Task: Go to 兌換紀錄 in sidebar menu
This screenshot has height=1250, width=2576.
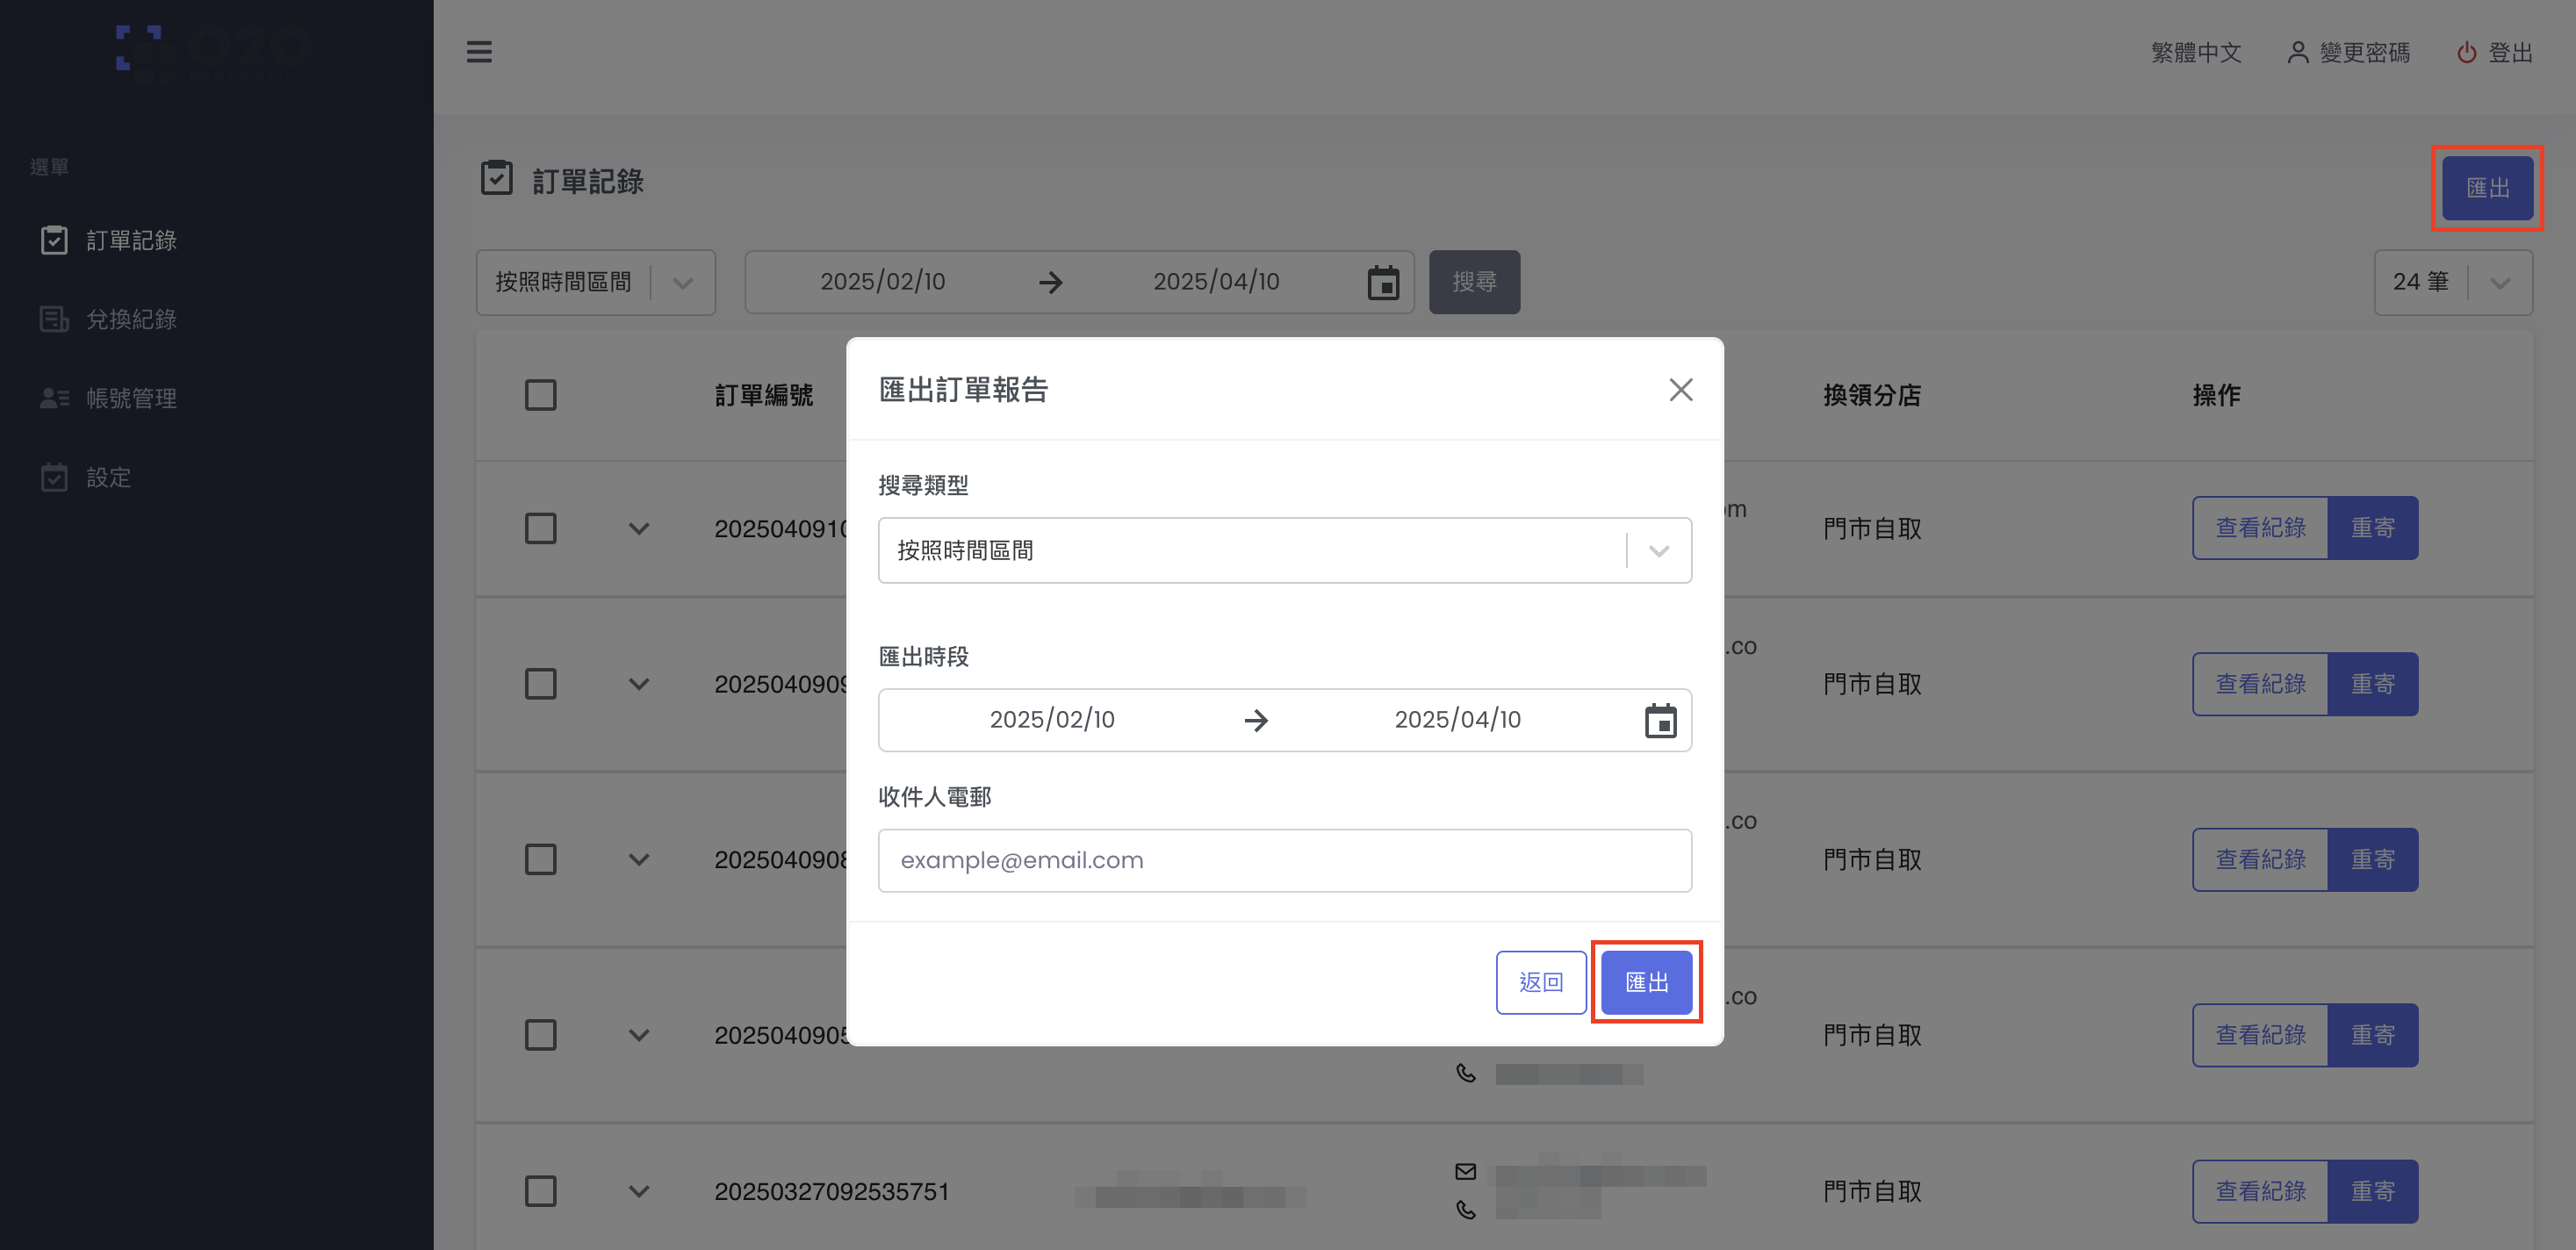Action: tap(131, 319)
